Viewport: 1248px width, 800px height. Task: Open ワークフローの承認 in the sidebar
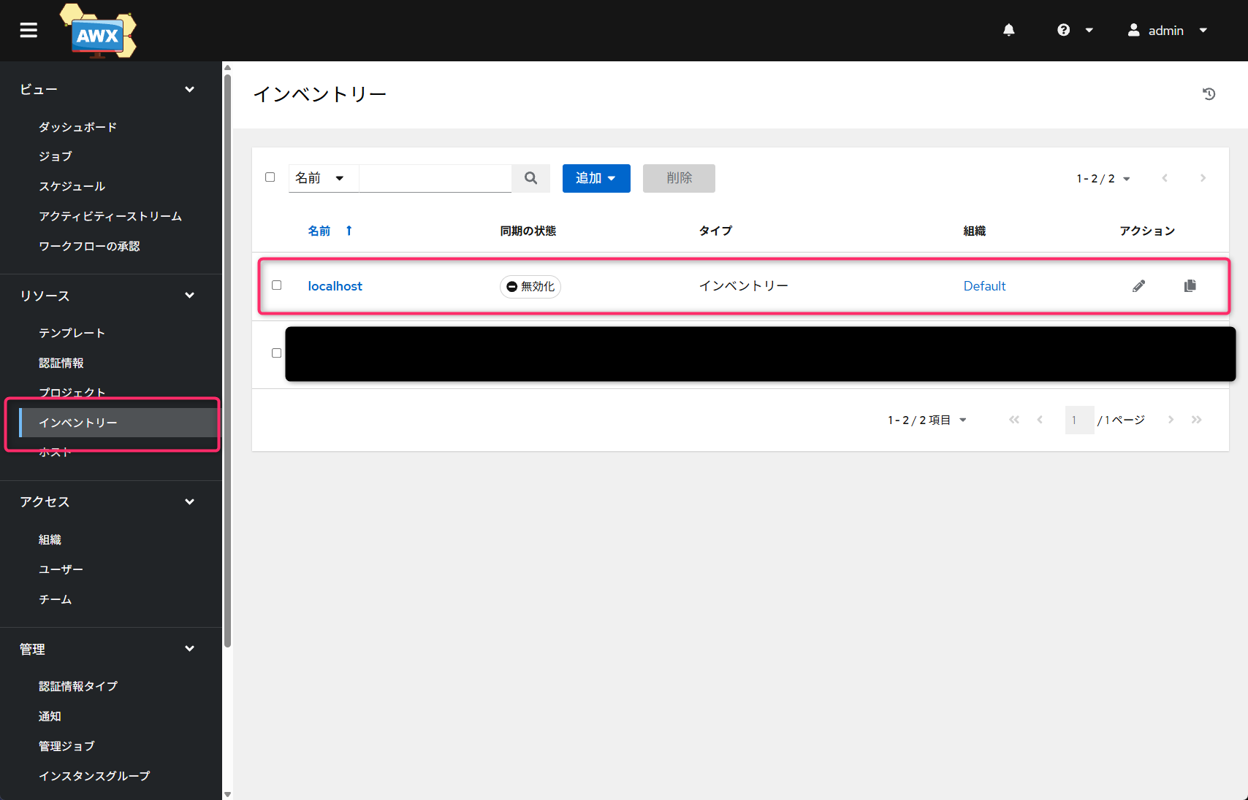pyautogui.click(x=89, y=246)
